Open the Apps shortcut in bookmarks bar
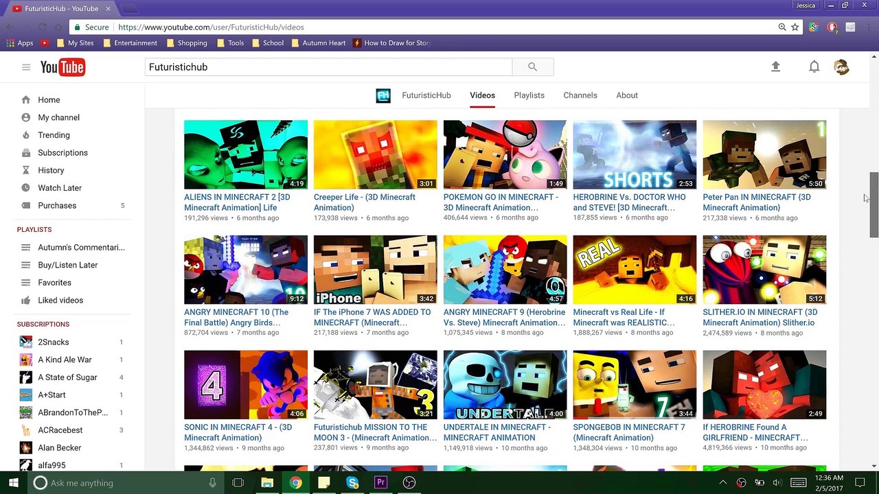 [x=19, y=43]
